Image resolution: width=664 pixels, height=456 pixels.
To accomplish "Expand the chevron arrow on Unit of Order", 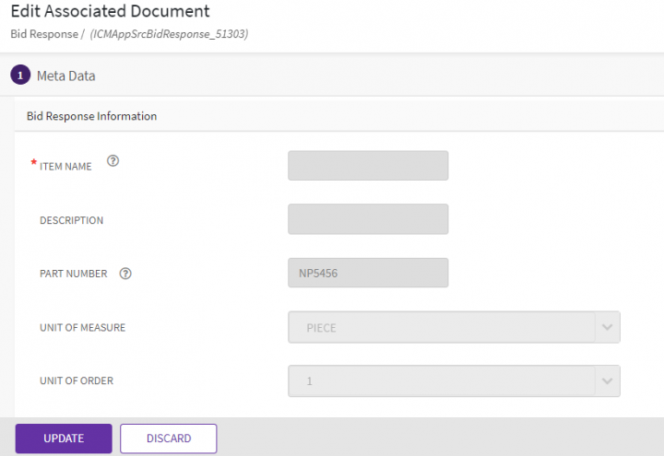I will tap(606, 380).
